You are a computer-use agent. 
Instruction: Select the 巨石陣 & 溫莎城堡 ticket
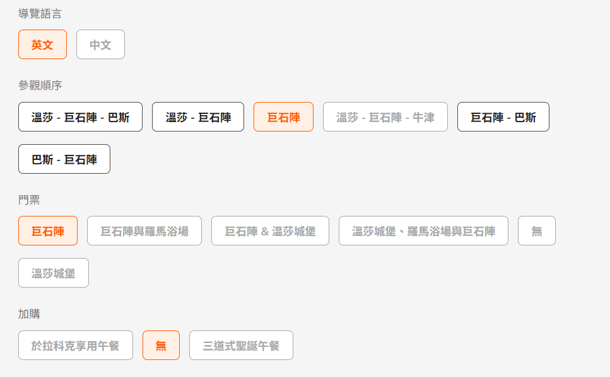coord(270,231)
